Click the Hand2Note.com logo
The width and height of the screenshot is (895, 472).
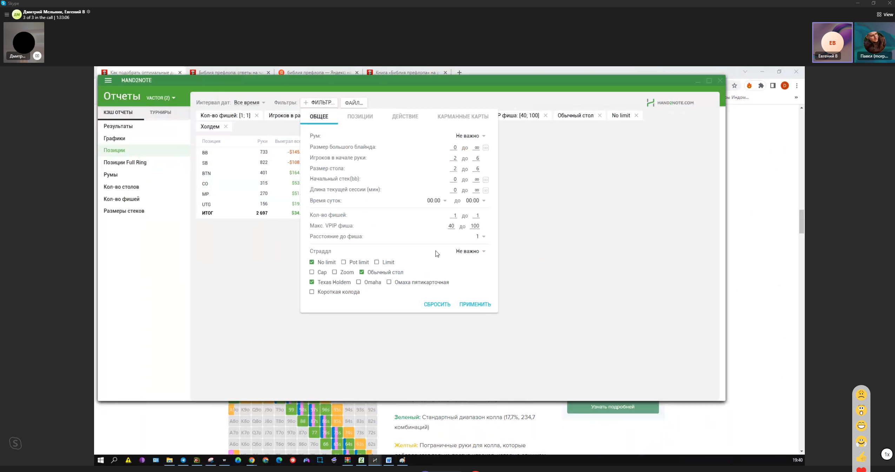click(x=670, y=103)
